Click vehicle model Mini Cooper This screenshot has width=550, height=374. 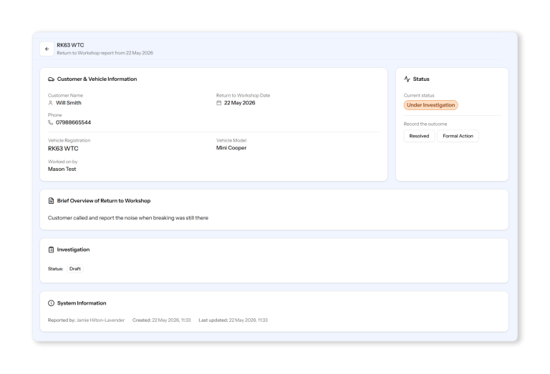pos(231,148)
